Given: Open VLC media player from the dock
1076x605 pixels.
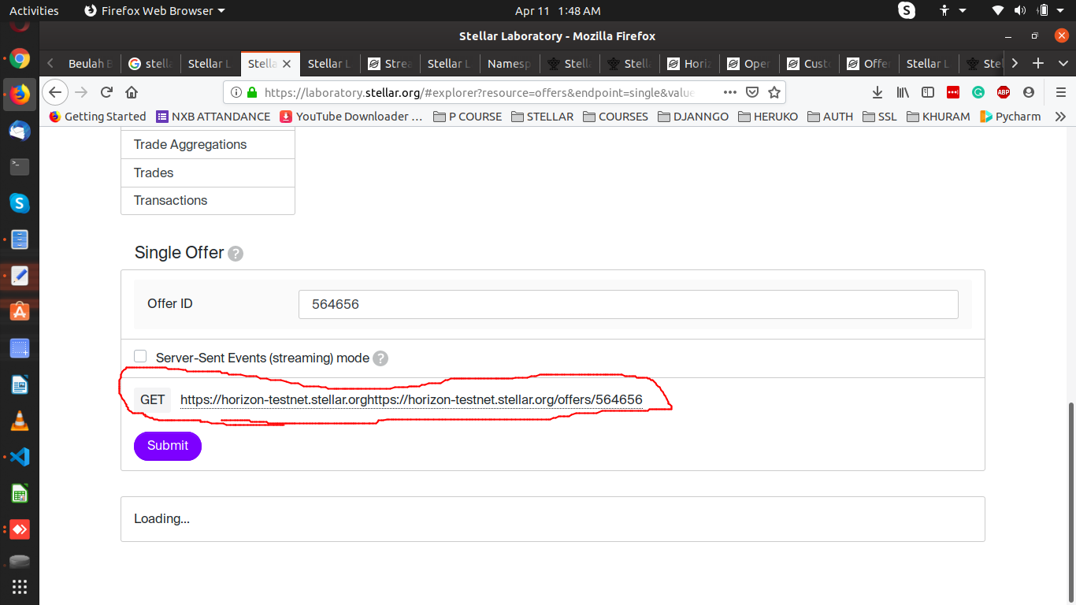Looking at the screenshot, I should tap(19, 420).
